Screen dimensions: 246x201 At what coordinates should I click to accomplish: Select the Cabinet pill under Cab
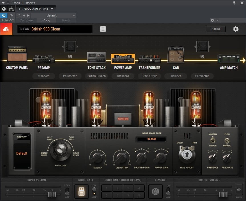tap(176, 76)
